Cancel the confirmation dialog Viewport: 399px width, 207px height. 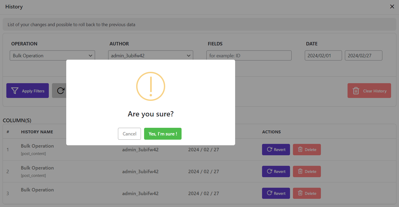click(129, 134)
